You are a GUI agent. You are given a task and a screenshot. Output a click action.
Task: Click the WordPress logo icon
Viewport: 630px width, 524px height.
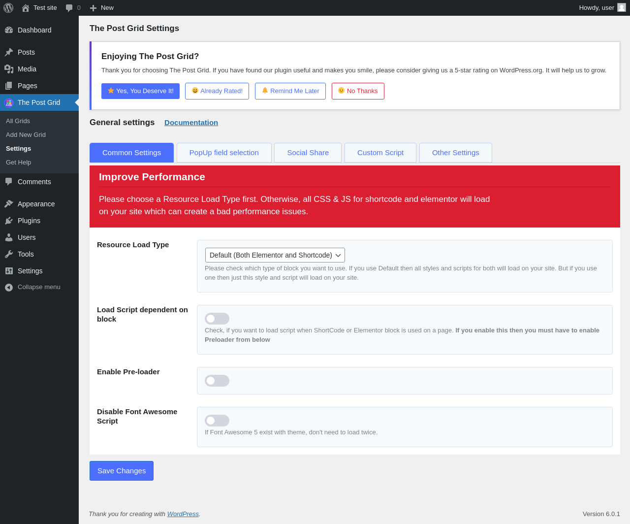click(x=8, y=8)
